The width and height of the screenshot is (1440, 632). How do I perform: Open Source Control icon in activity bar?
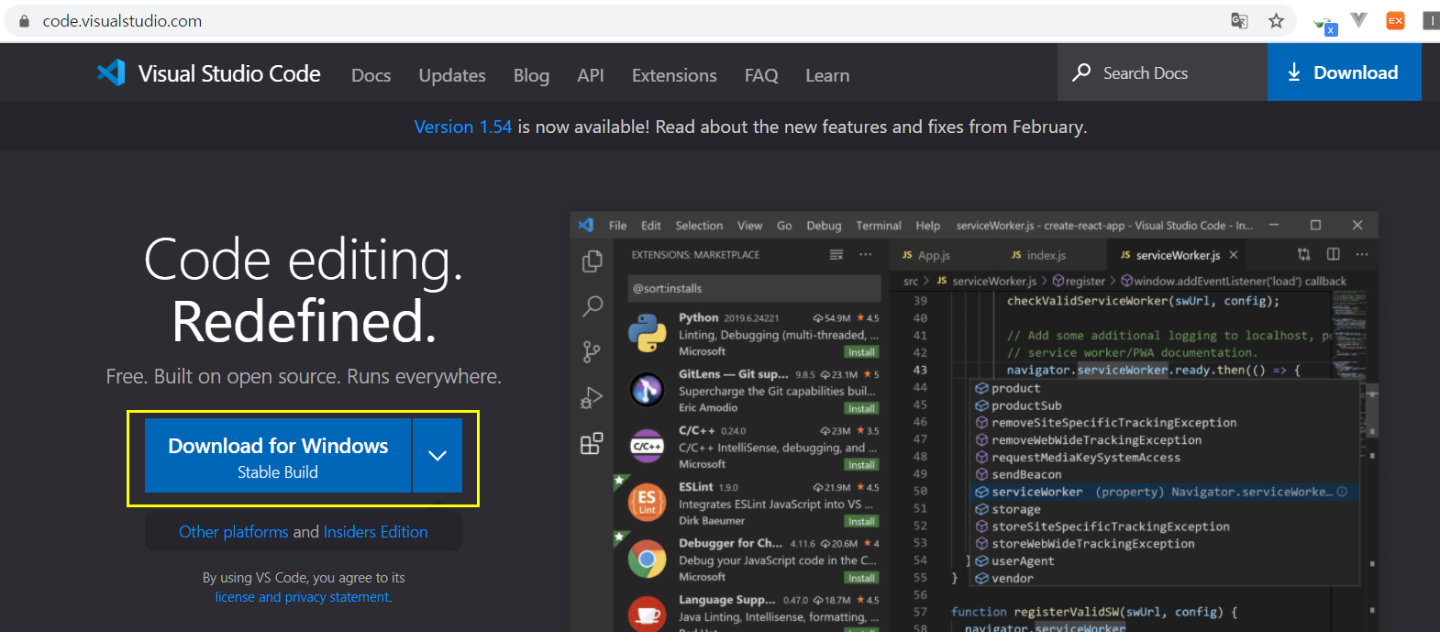[x=593, y=351]
